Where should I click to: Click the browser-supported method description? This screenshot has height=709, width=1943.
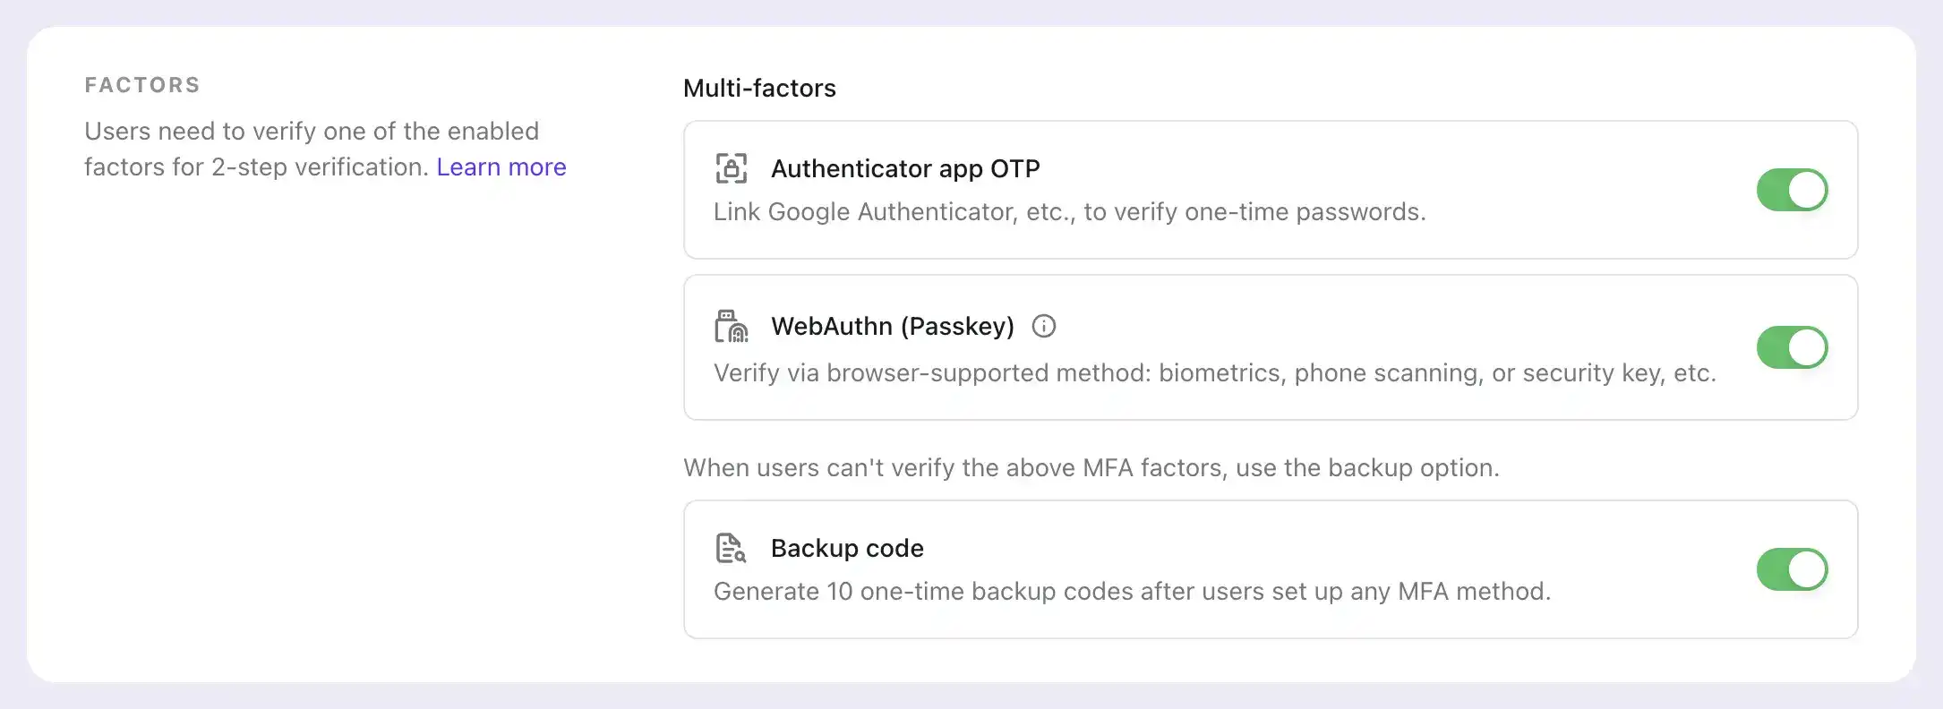pos(1214,373)
